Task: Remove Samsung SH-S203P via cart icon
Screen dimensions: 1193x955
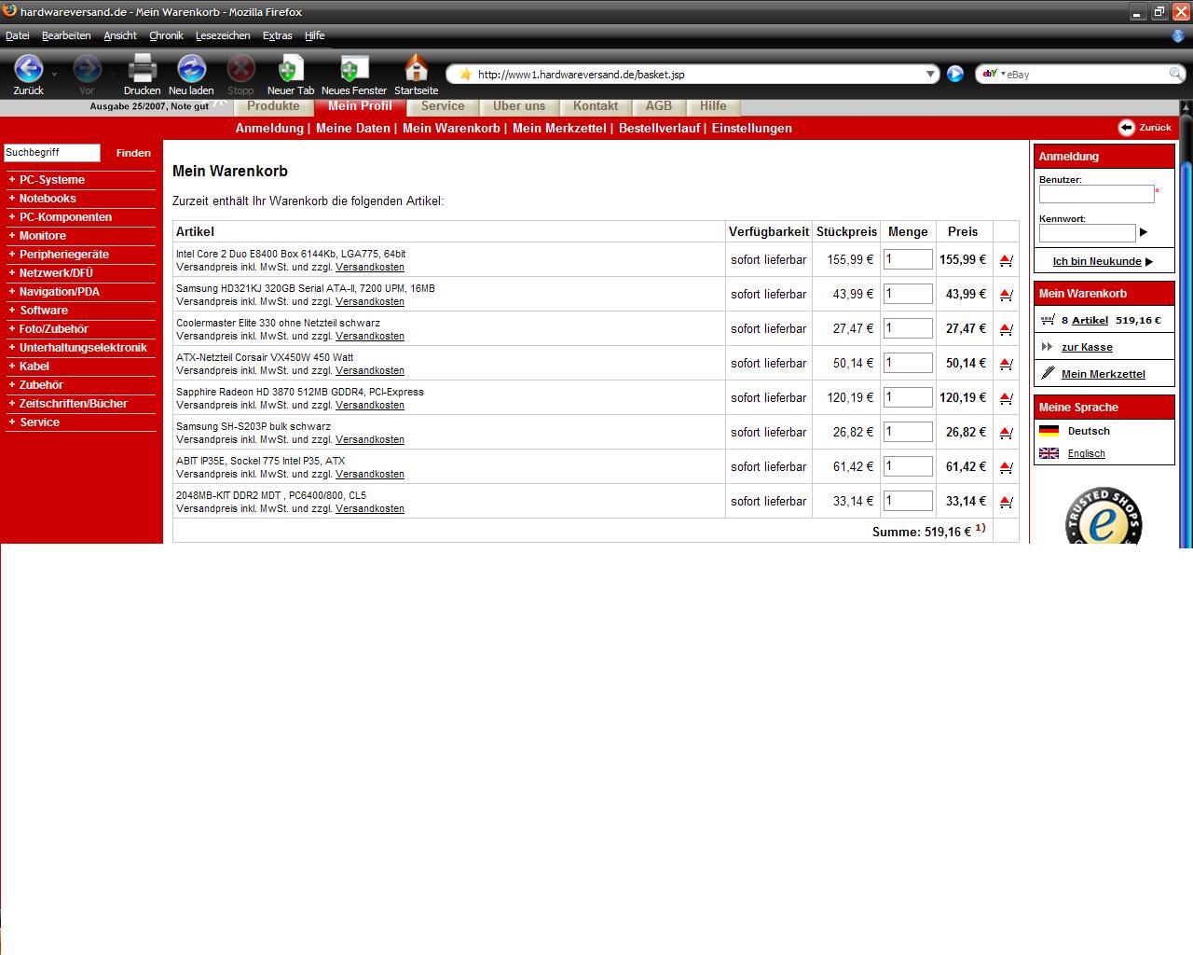Action: 1006,433
